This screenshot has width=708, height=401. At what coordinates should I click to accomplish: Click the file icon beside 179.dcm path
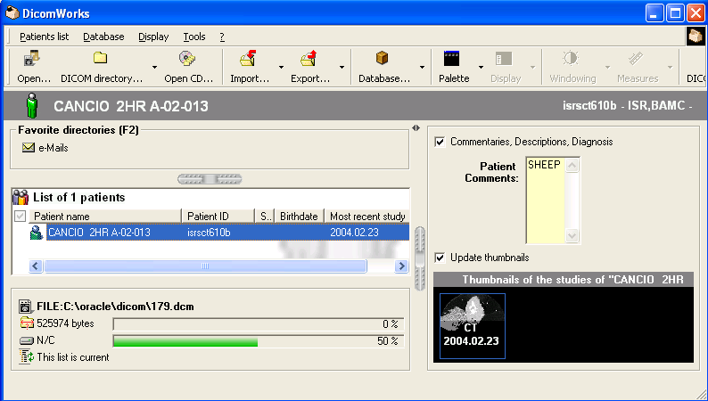pos(25,307)
